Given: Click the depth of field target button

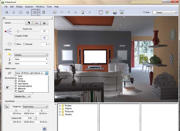Looking at the screenshot, I should click(x=44, y=38).
